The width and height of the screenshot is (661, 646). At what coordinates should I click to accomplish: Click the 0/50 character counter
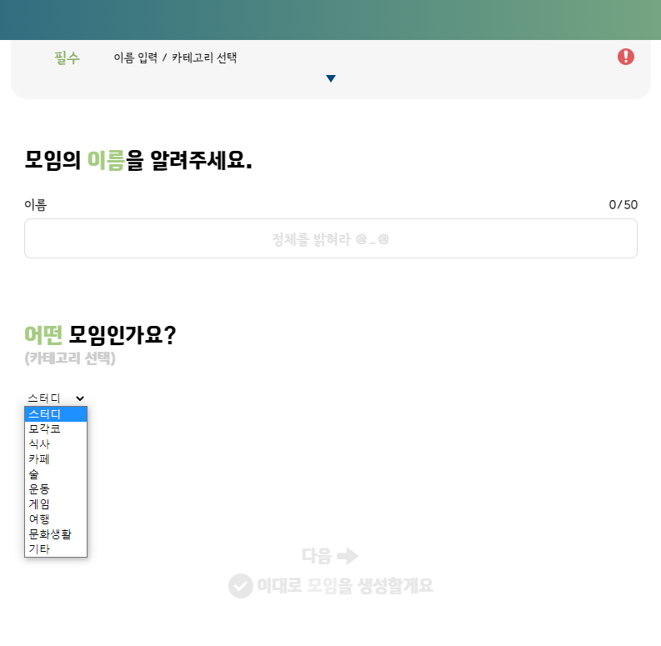pyautogui.click(x=623, y=205)
